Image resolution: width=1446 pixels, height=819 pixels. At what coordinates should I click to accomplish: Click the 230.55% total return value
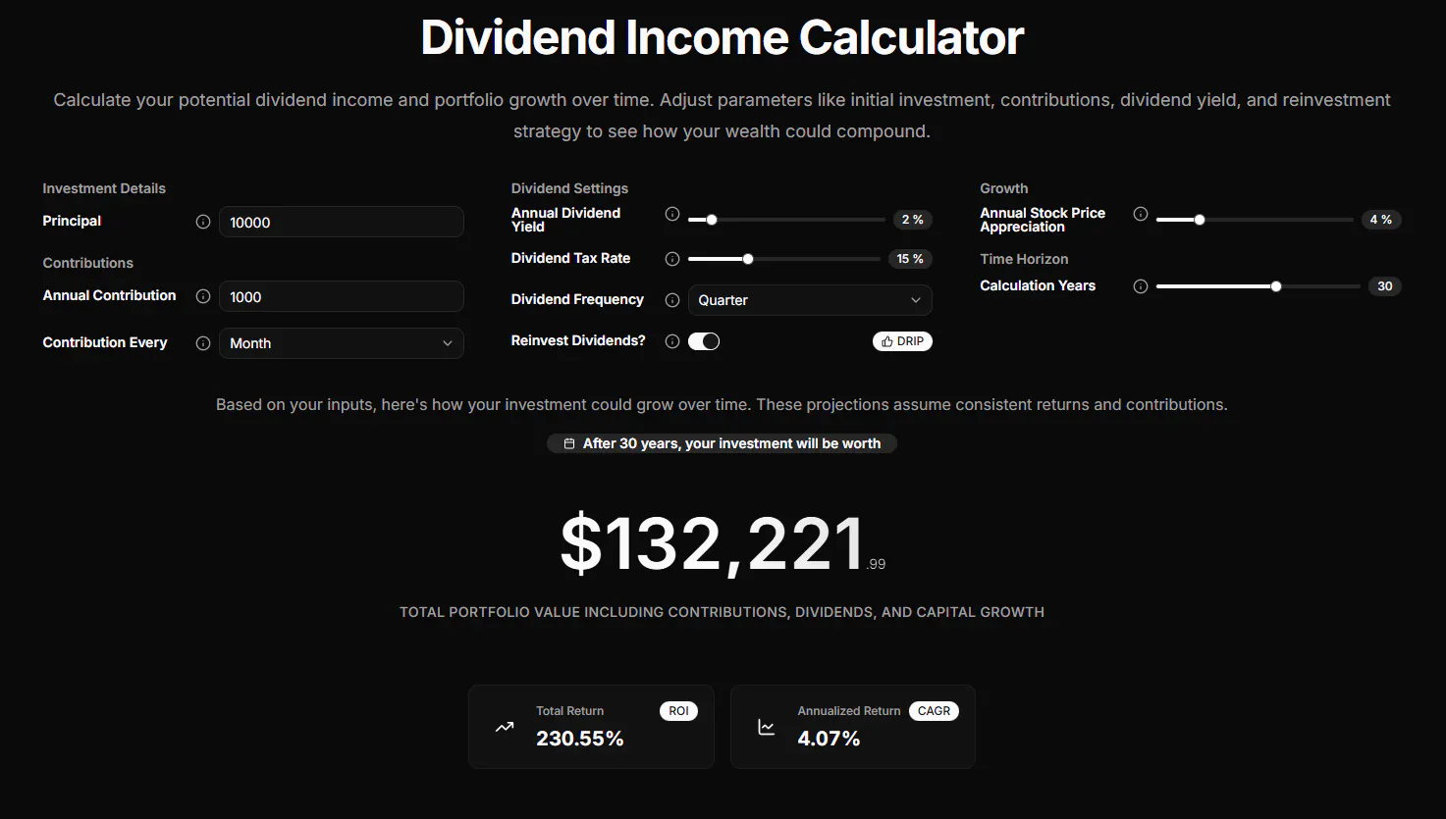coord(580,739)
